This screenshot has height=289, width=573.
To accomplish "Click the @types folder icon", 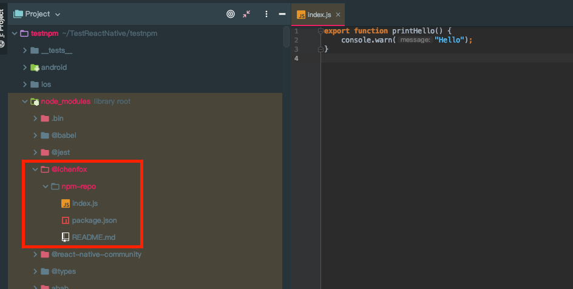I will (45, 271).
